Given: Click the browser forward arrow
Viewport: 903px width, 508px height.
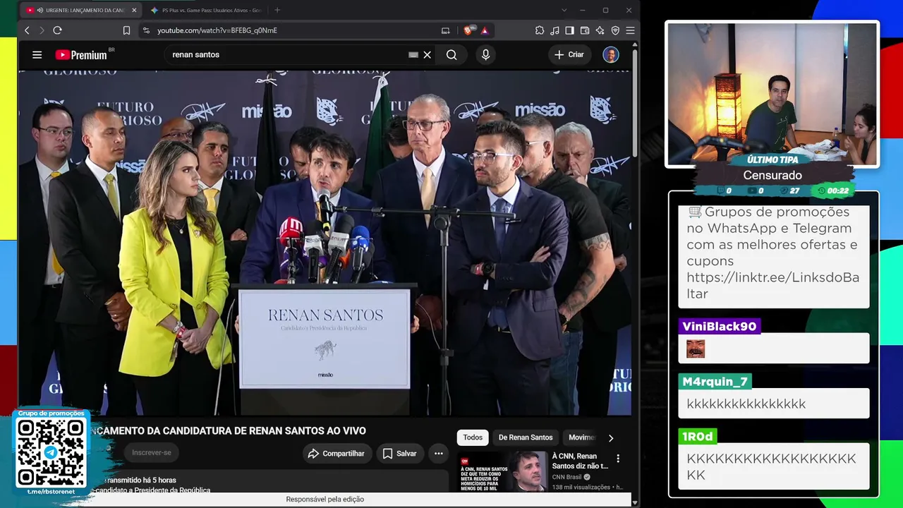Looking at the screenshot, I should [42, 30].
